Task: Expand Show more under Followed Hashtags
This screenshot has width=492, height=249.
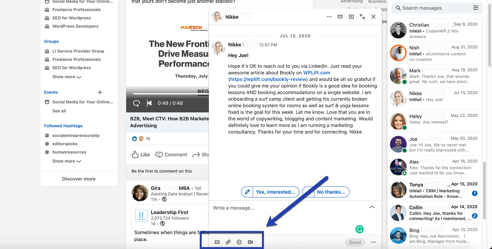Action: 67,161
